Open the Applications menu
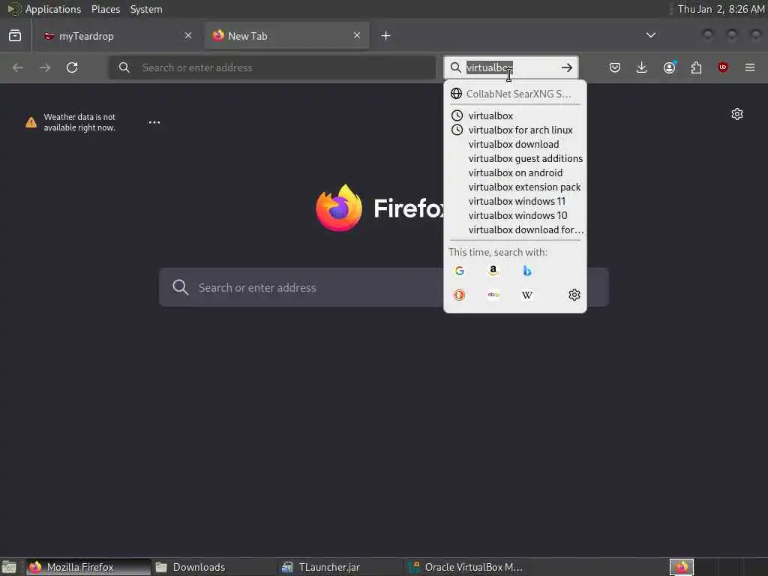 point(53,9)
